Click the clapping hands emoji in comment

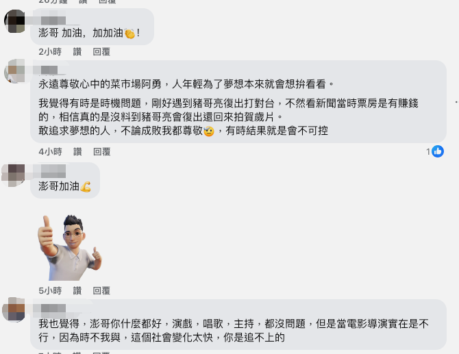pyautogui.click(x=129, y=34)
